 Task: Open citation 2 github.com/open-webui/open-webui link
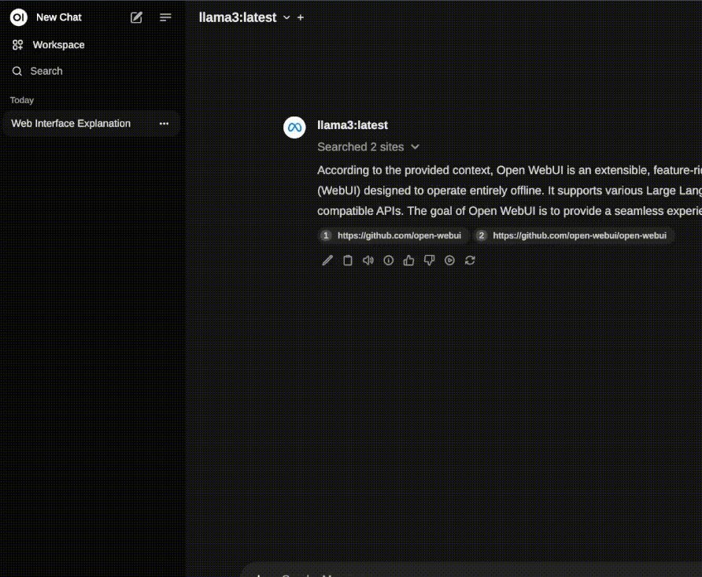(574, 235)
